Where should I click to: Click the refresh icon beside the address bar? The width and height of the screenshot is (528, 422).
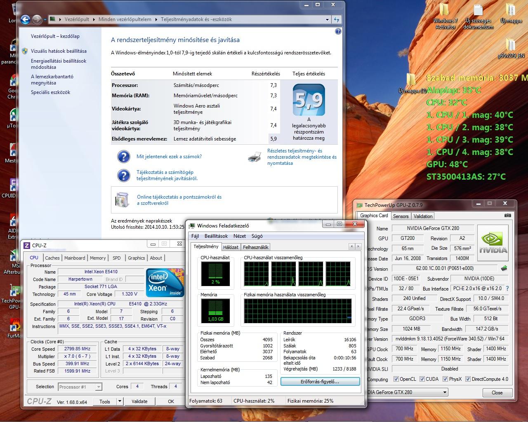336,19
